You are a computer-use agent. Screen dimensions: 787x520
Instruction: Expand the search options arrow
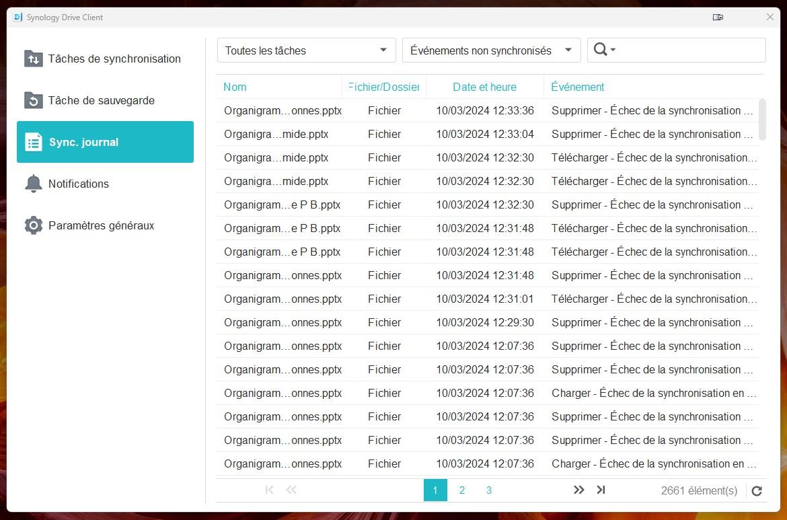pos(613,50)
